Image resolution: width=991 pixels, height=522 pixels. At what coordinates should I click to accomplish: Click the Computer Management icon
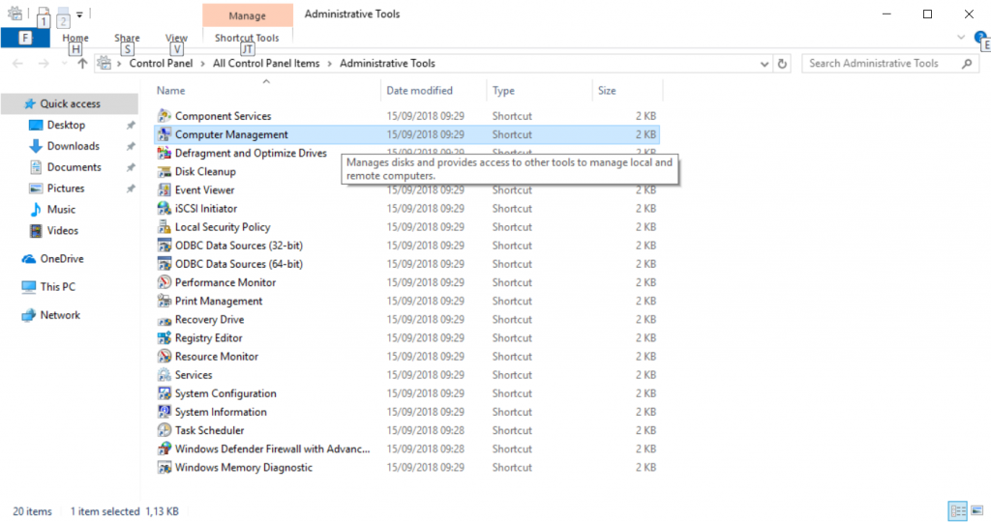[x=165, y=134]
